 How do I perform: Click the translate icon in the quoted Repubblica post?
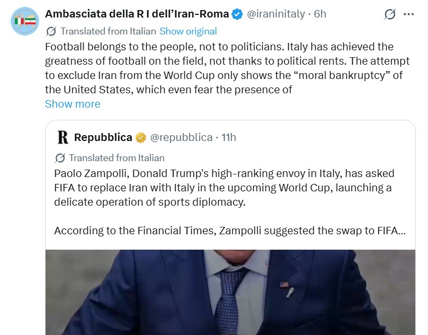click(x=60, y=158)
